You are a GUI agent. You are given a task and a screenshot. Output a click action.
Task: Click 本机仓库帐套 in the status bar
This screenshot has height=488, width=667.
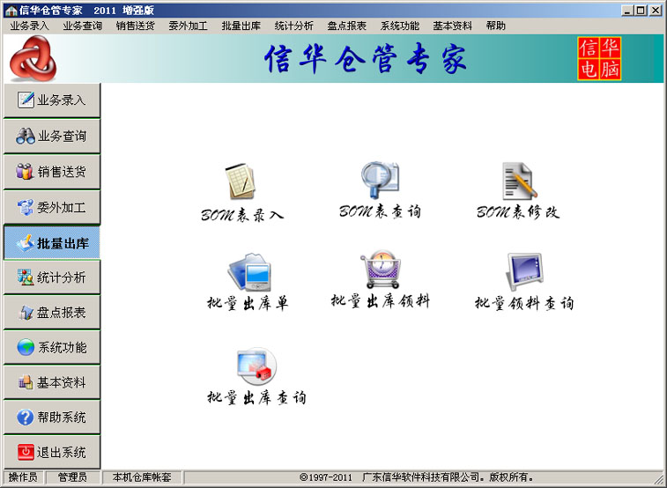click(x=142, y=477)
